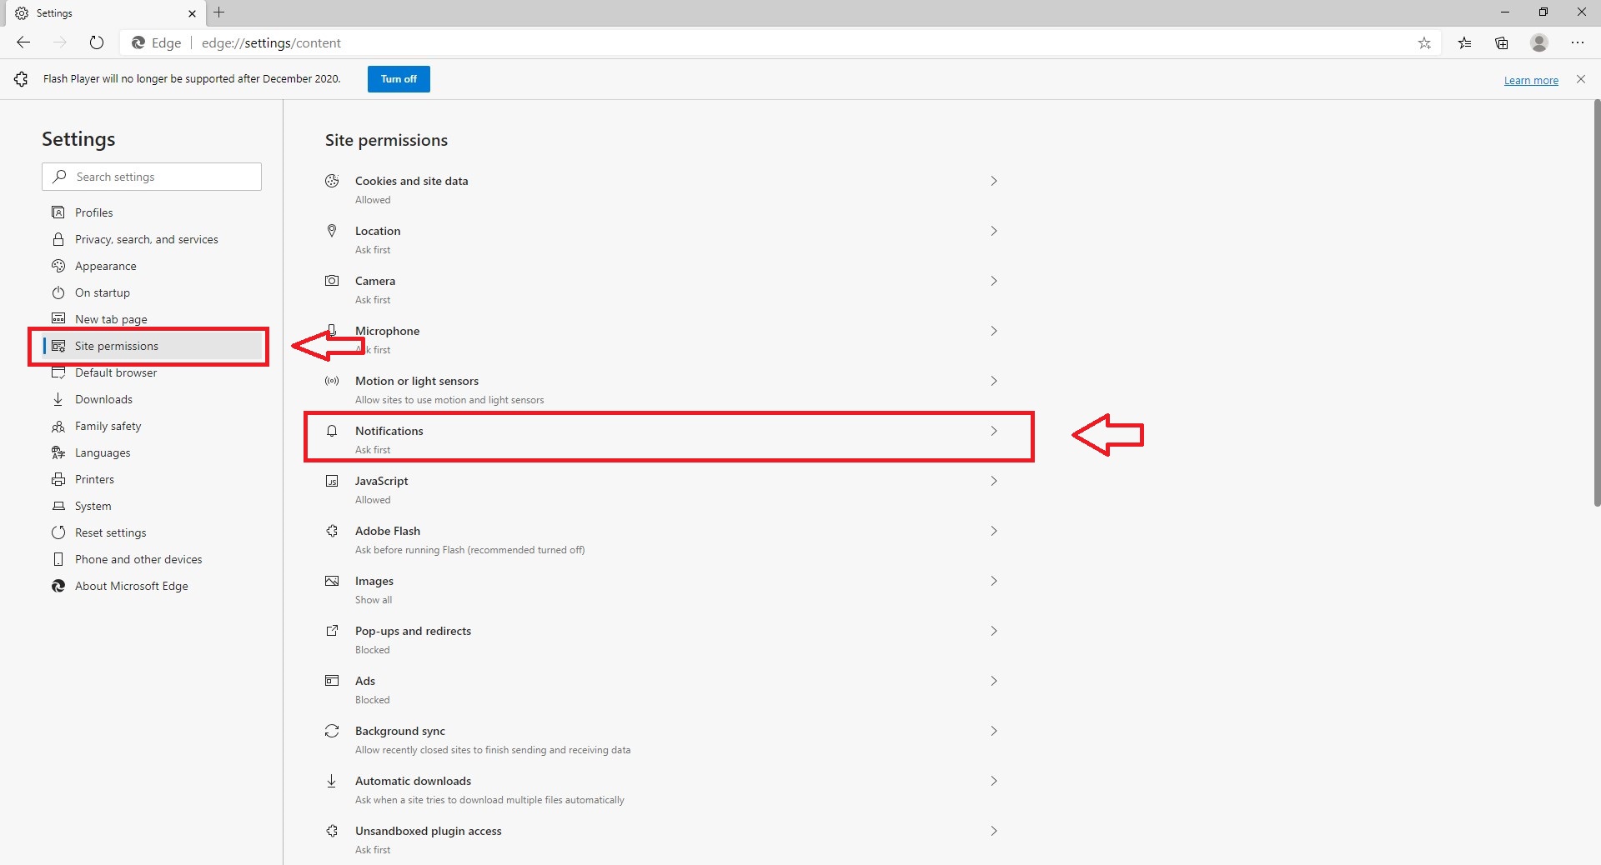1601x865 pixels.
Task: Expand the Pop-ups and redirects chevron
Action: pos(993,631)
